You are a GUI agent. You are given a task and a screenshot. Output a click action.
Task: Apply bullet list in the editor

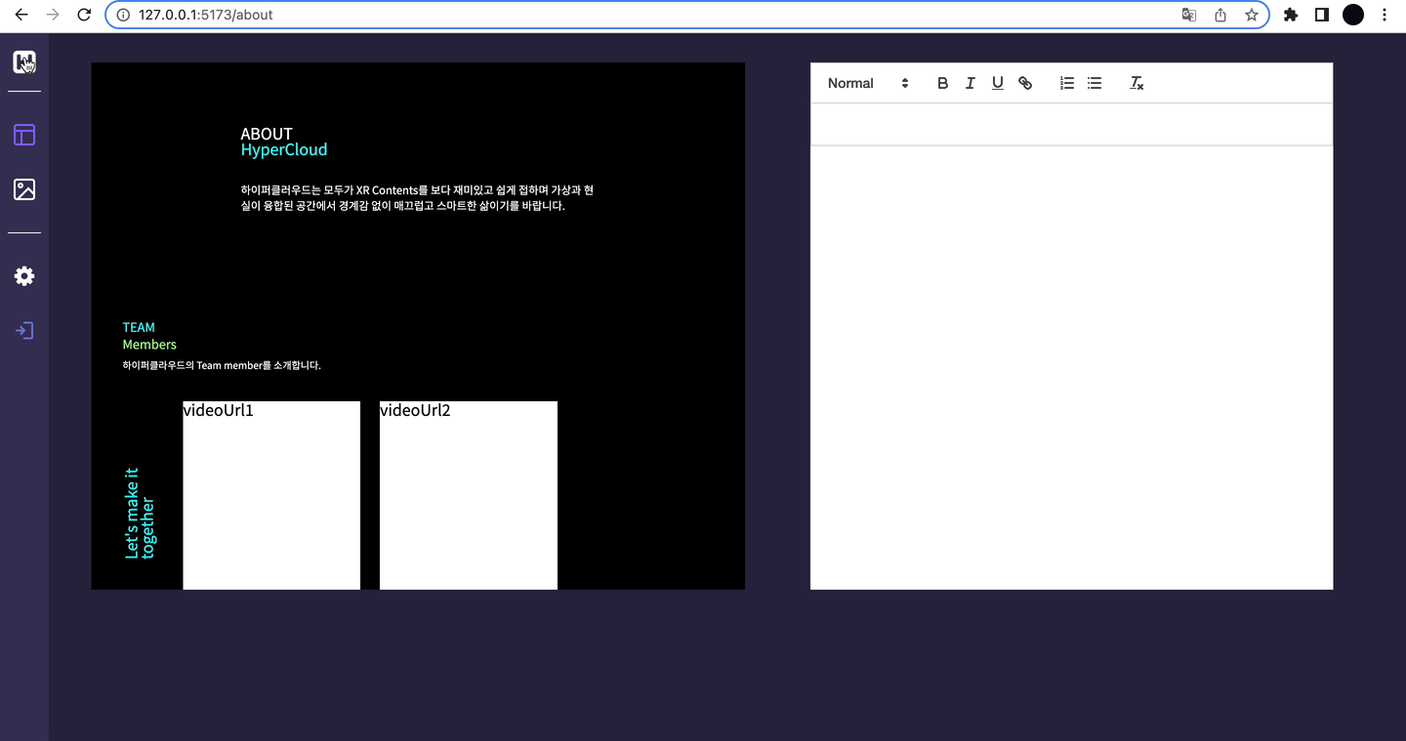pos(1095,83)
